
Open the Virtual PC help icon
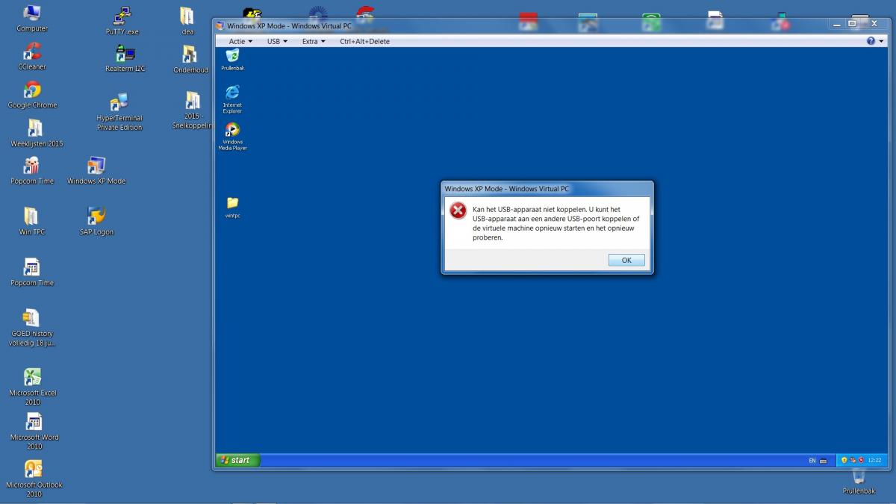coord(871,41)
